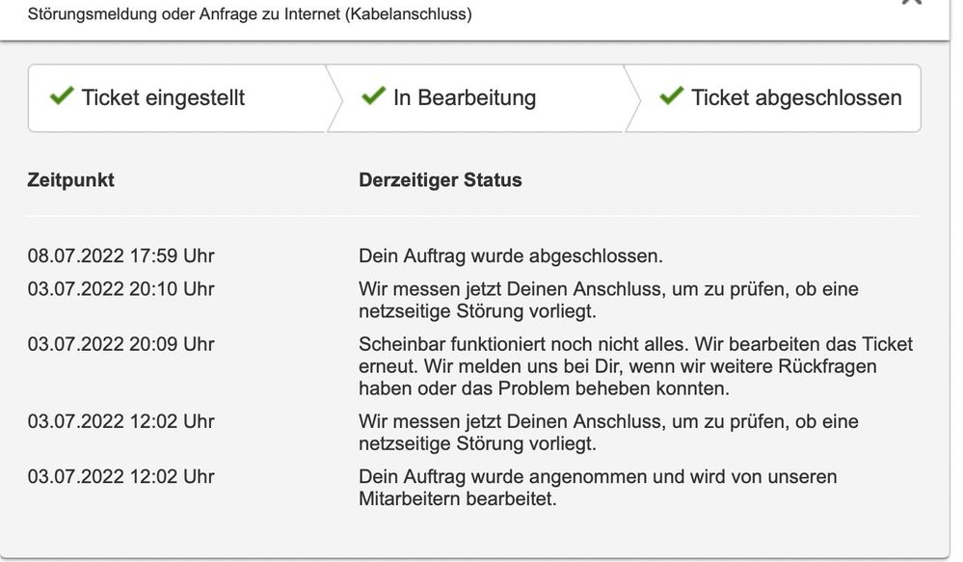Click the 03.07.2022 20:09 Uhr timestamp
The image size is (963, 562).
point(121,344)
